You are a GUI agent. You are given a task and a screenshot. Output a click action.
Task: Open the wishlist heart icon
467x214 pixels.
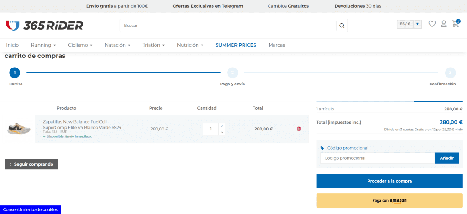pyautogui.click(x=432, y=24)
